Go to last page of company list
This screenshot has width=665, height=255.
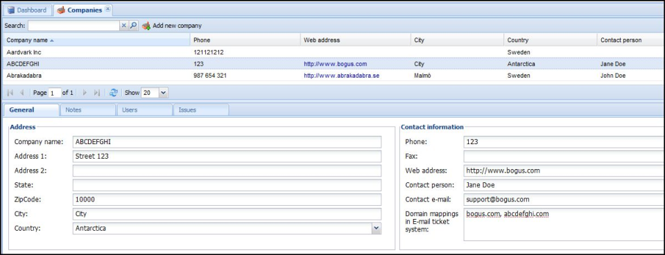point(96,92)
